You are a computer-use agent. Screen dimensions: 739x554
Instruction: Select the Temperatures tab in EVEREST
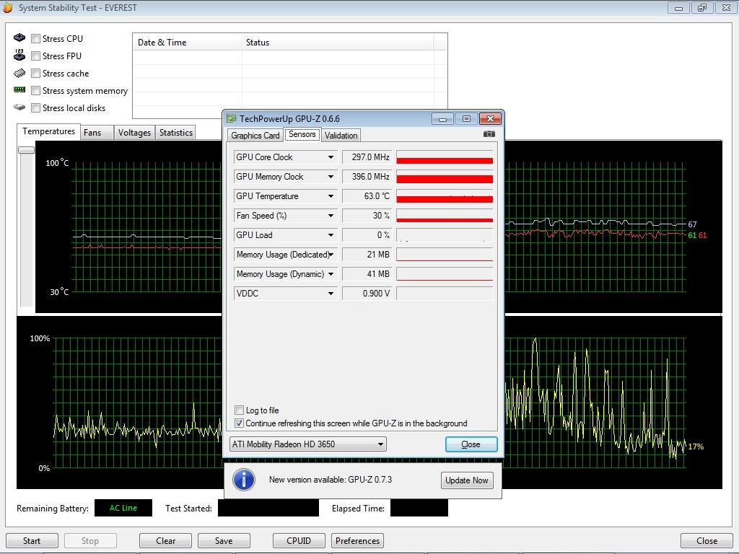coord(48,131)
